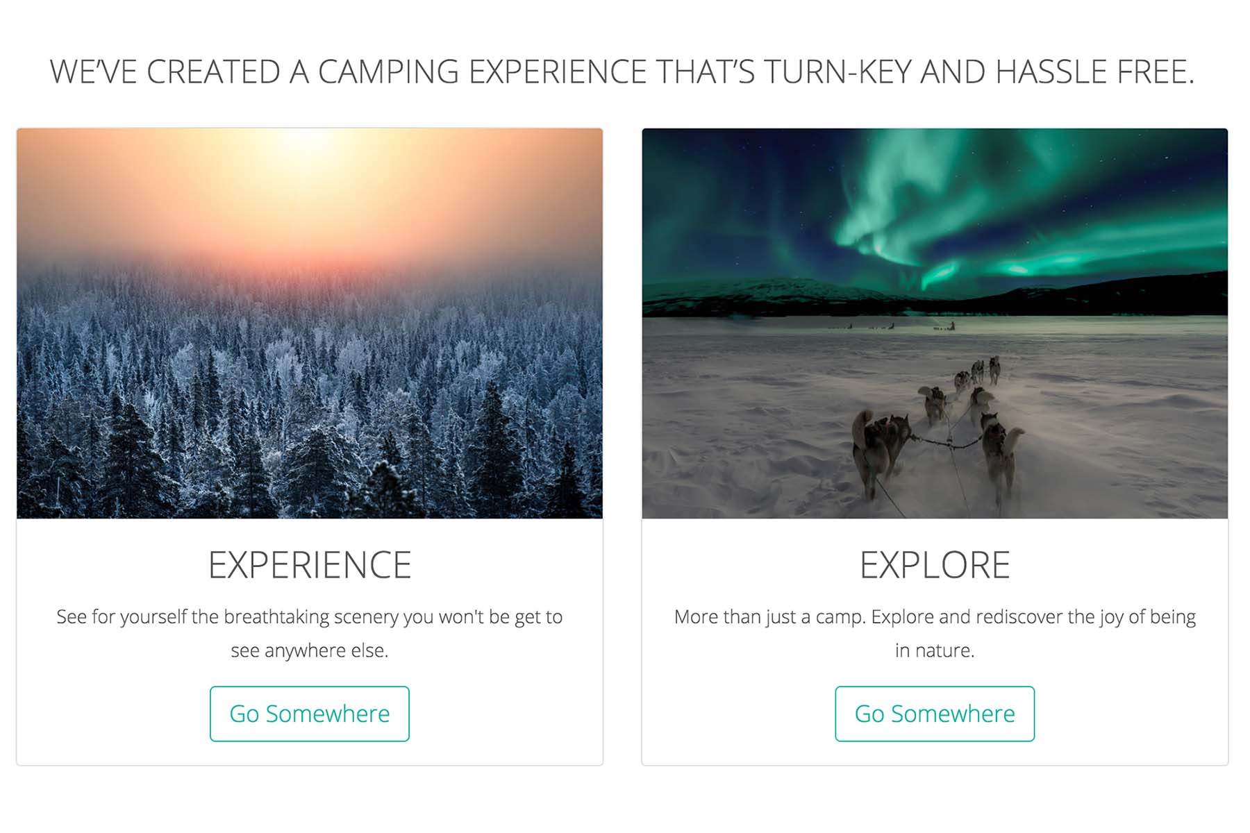Open the northern lights sled dog image
Screen dimensions: 1250x833
935,323
